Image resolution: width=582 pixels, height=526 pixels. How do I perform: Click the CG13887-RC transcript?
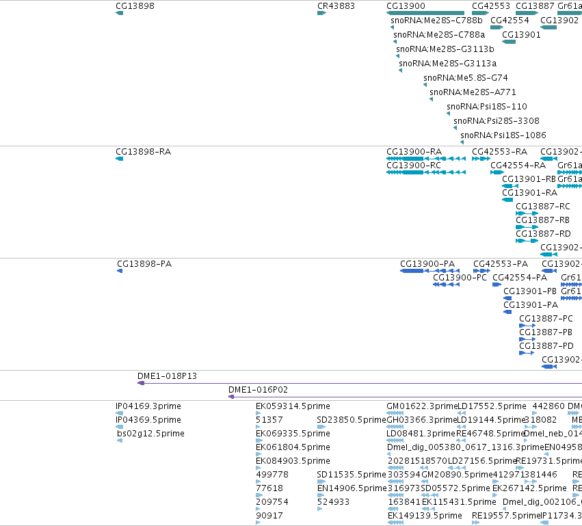tap(527, 213)
